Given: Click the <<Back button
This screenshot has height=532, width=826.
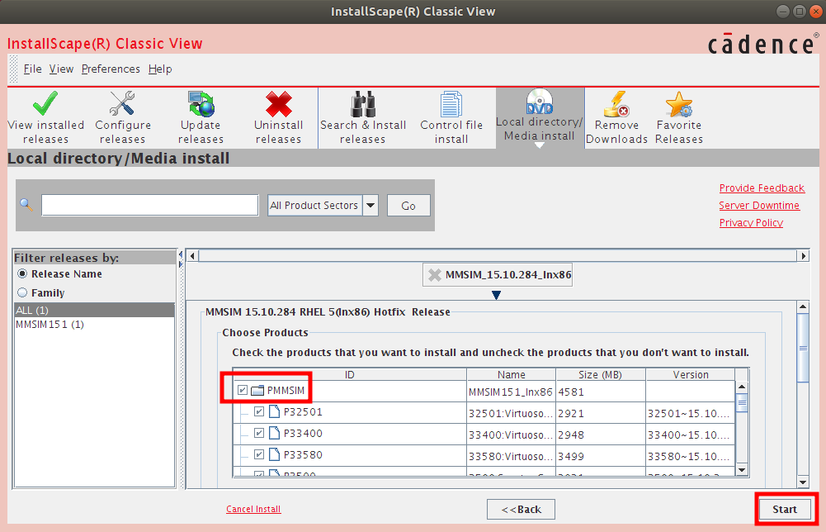Looking at the screenshot, I should [521, 510].
